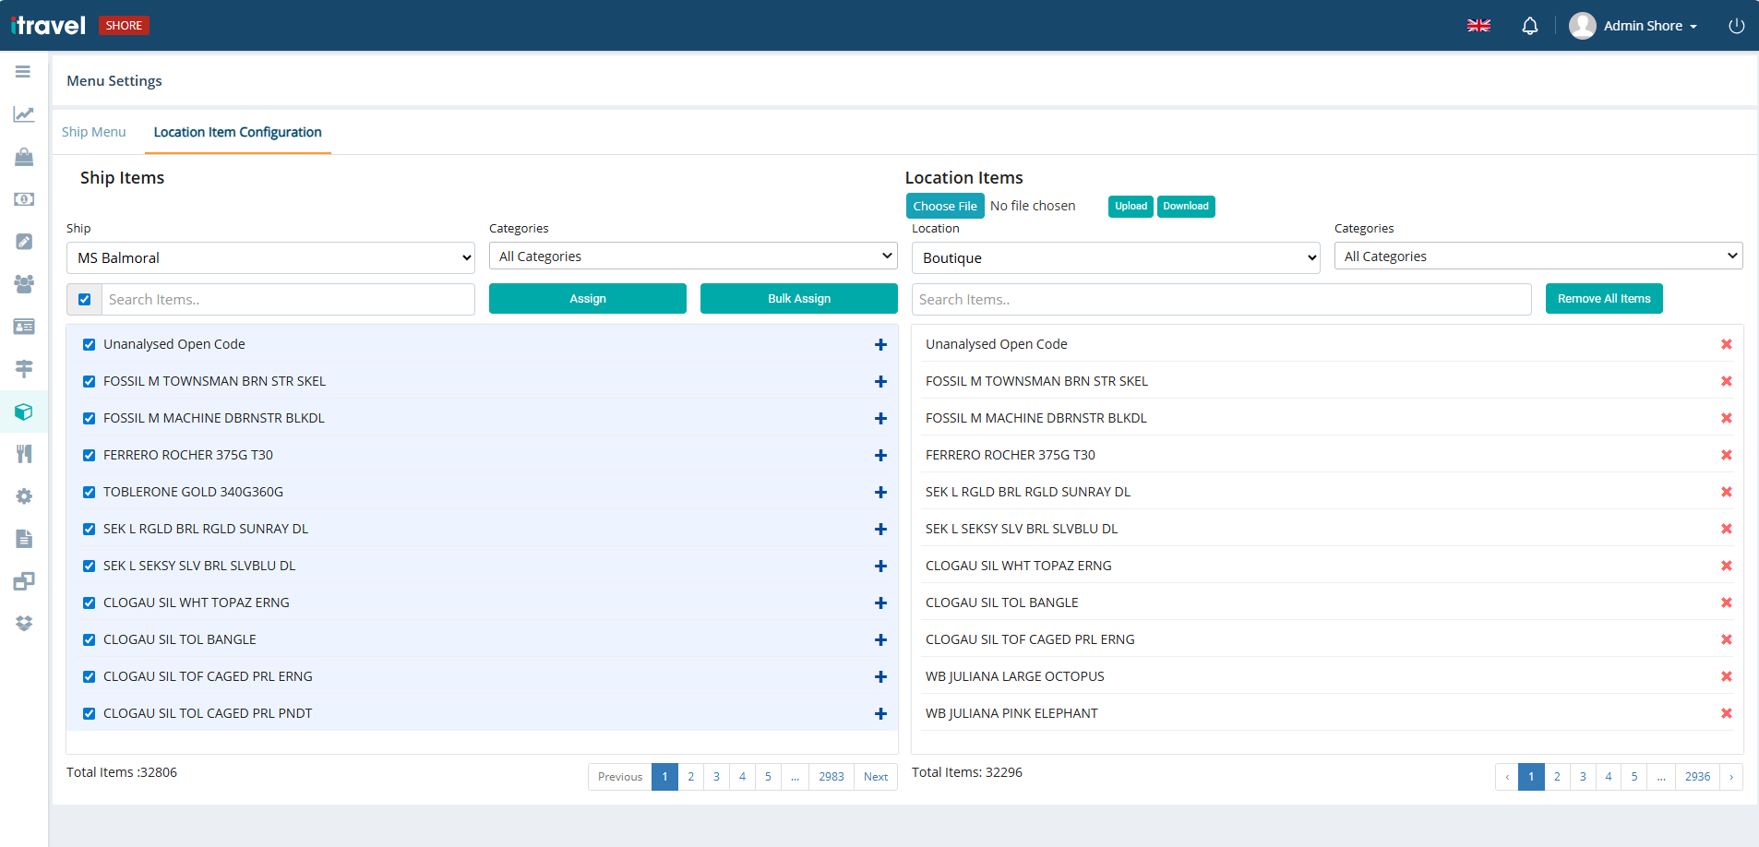This screenshot has height=847, width=1759.
Task: Open the Ship dropdown showing MS Balmoral
Action: (x=269, y=257)
